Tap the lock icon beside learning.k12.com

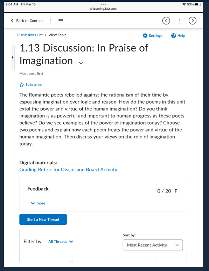[91, 9]
